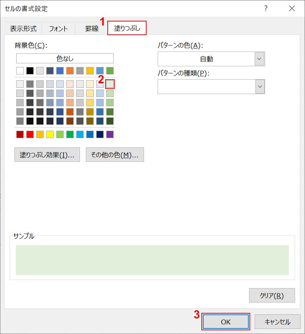Click the 色なし (No Color) button

tap(64, 58)
